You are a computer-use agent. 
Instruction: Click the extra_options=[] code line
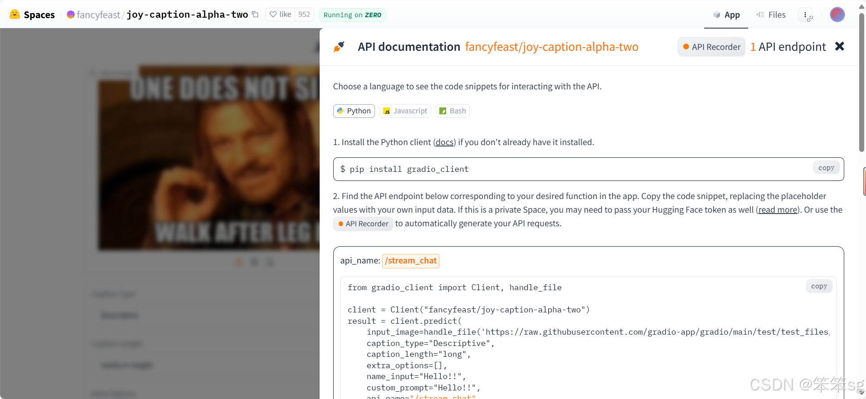point(407,365)
